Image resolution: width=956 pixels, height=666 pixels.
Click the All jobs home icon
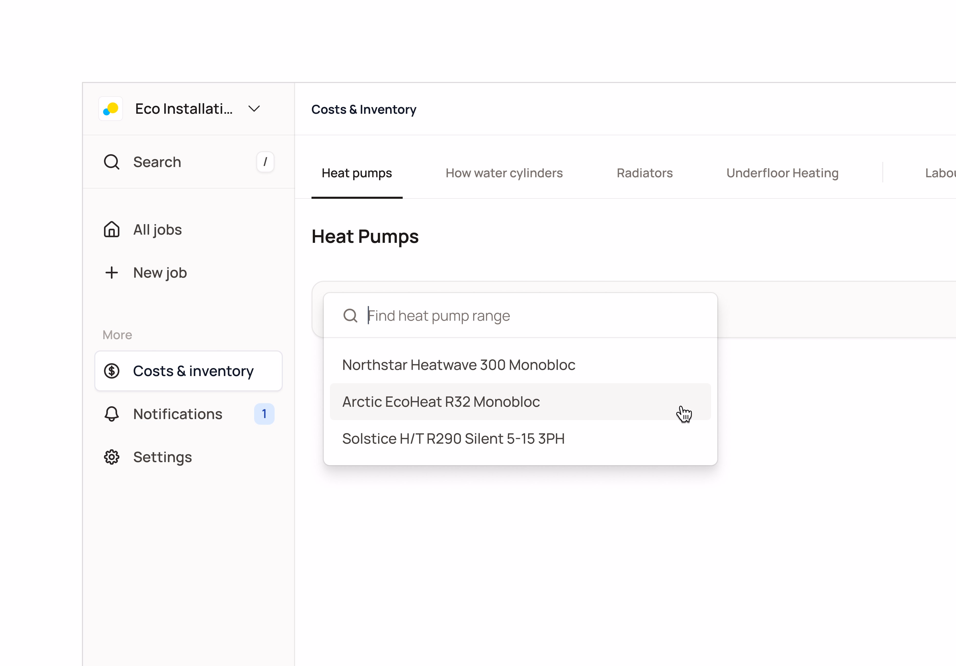tap(112, 230)
